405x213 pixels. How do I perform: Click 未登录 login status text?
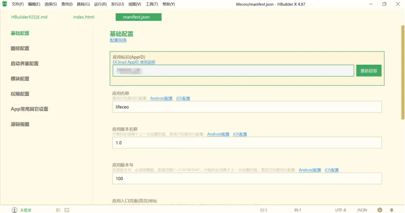[25, 210]
